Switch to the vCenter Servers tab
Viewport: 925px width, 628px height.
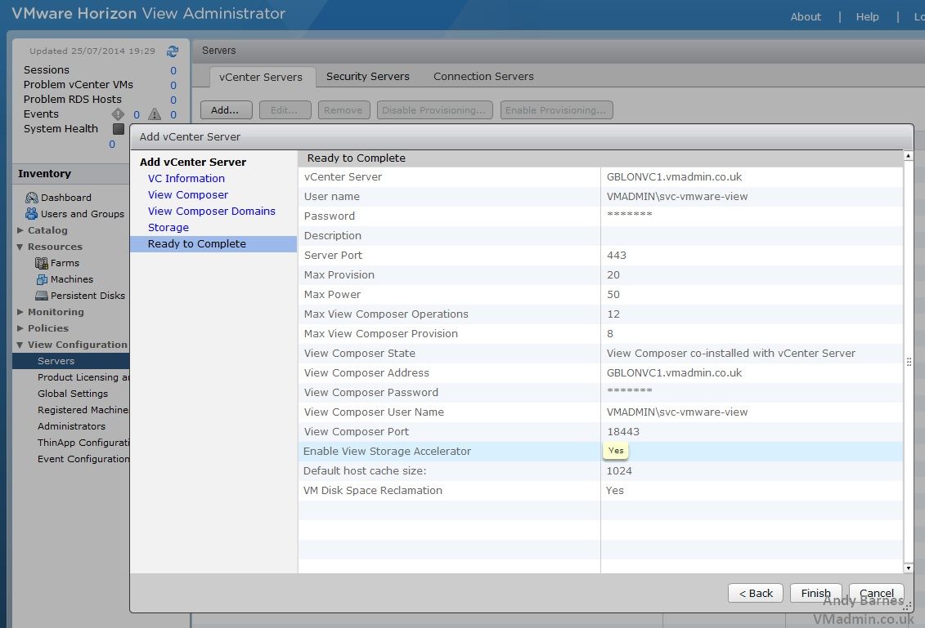pos(261,78)
